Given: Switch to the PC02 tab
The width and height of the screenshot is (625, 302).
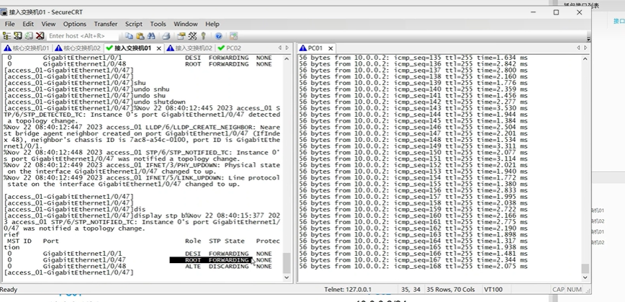Looking at the screenshot, I should 230,48.
